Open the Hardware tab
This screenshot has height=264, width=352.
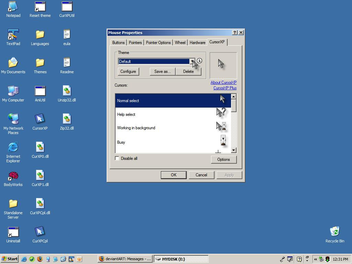(x=197, y=42)
